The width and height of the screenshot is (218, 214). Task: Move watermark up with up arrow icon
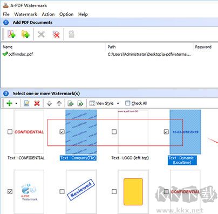point(59,103)
